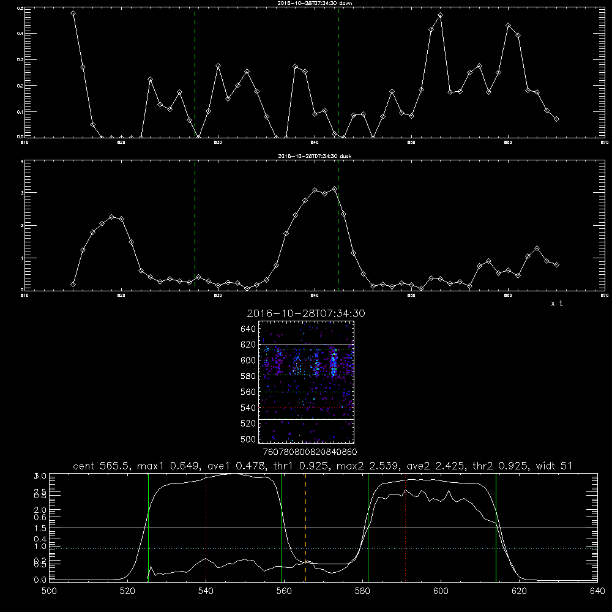Click the spectrogram x-axis label 760780800820840860
The image size is (612, 612).
[x=310, y=452]
